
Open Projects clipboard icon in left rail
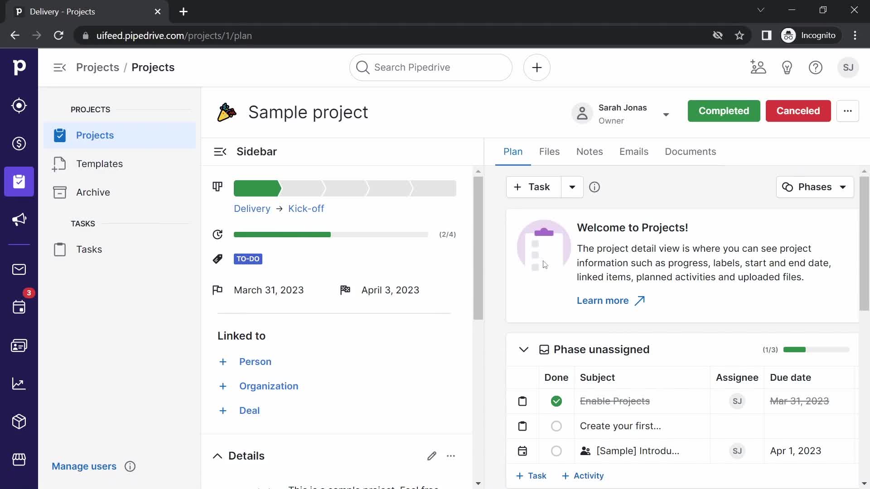pyautogui.click(x=19, y=182)
